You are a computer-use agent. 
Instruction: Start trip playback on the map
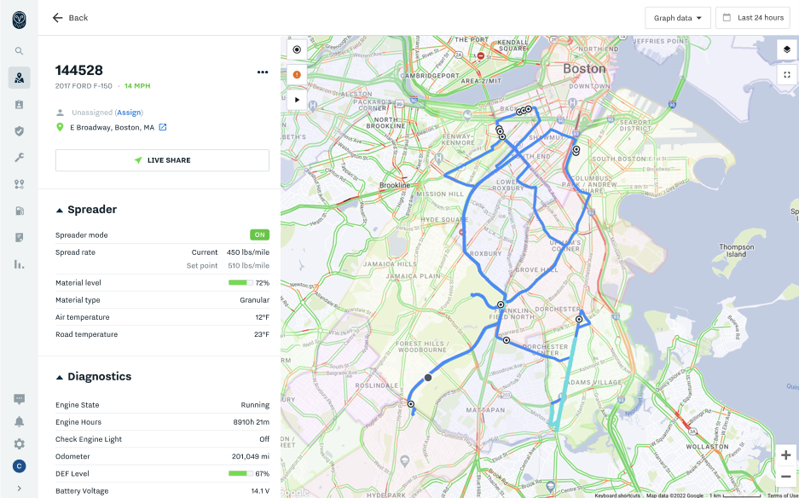(x=297, y=99)
